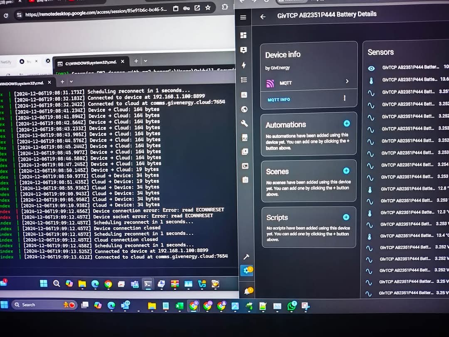The height and width of the screenshot is (337, 449).
Task: Open the Overview dashboard icon in sidebar
Action: pos(243,35)
